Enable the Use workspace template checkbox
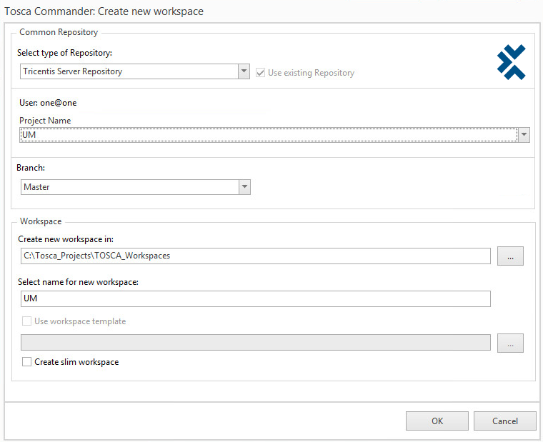 click(x=27, y=321)
